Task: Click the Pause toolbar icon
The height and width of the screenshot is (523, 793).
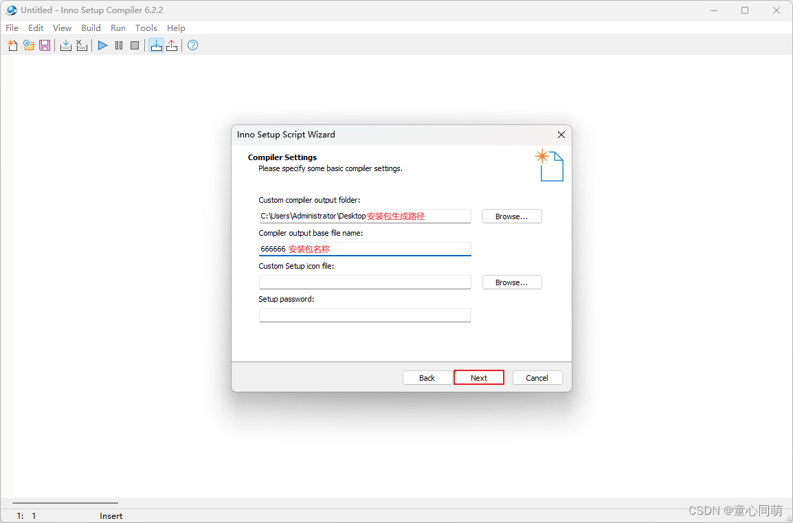Action: pos(119,45)
